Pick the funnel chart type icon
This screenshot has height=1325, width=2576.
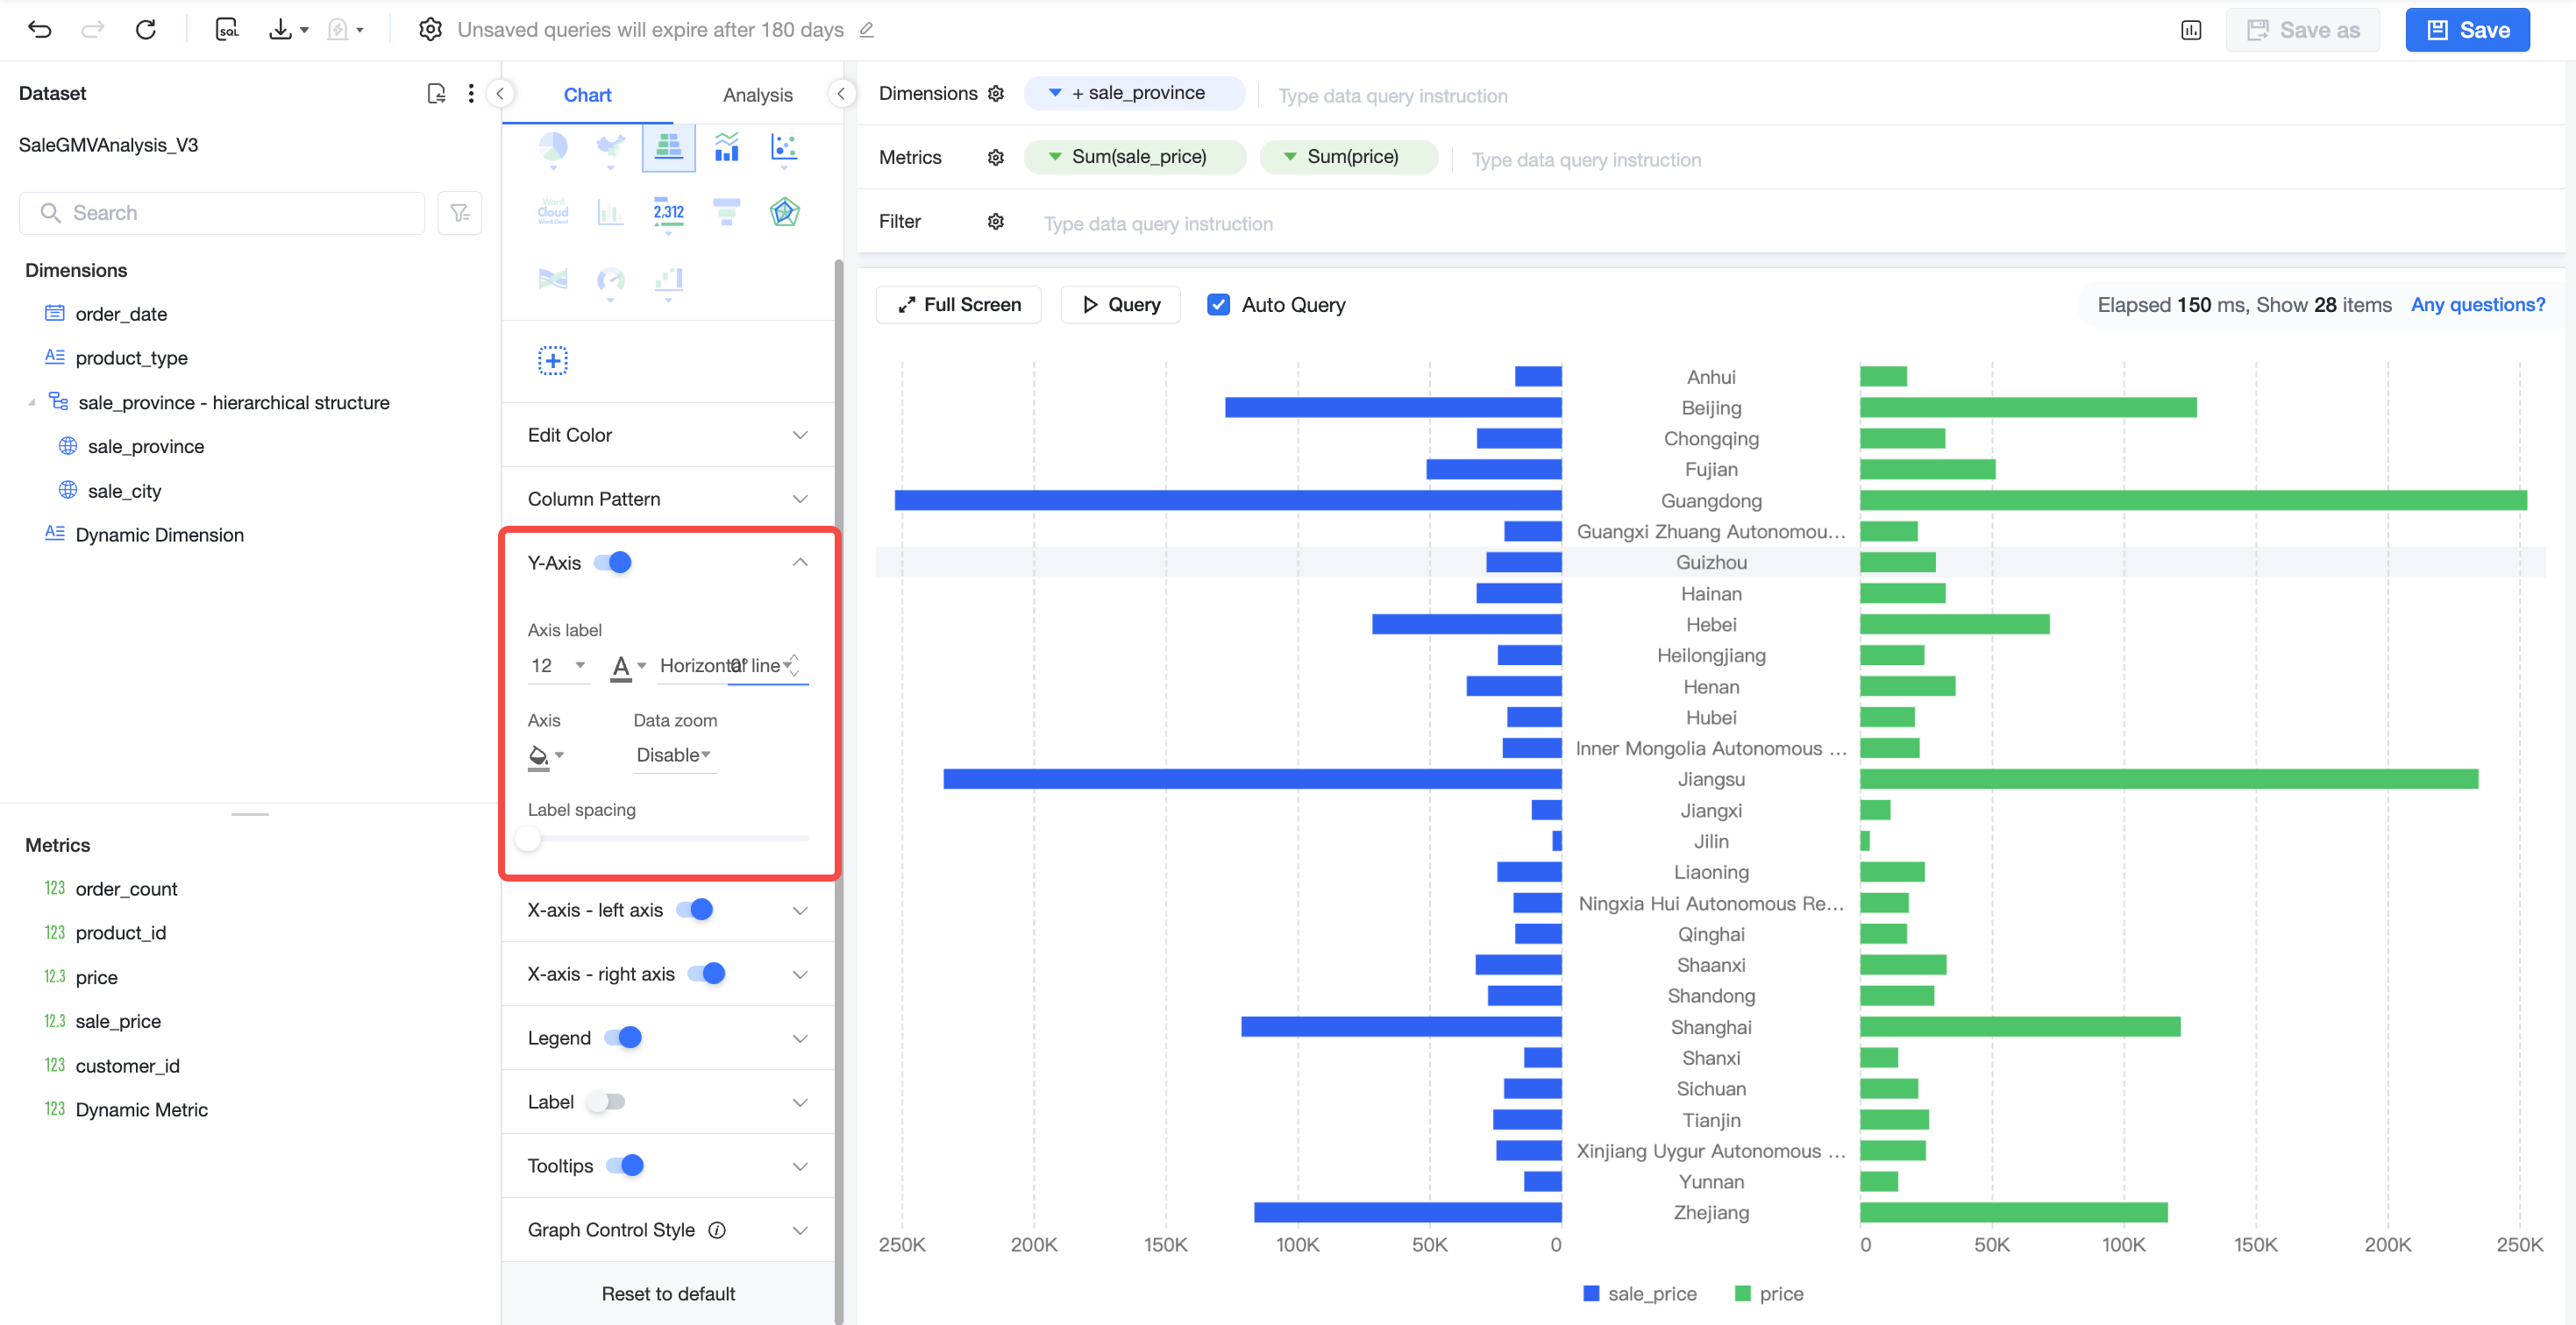click(726, 212)
